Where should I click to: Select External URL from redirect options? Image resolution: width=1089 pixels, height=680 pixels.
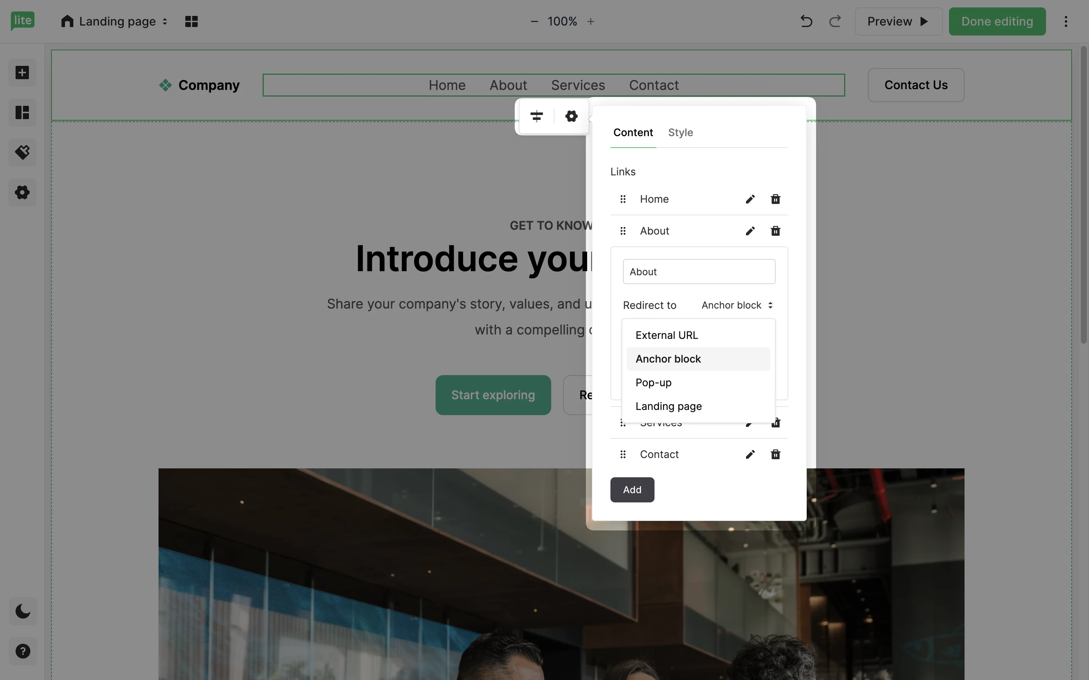coord(666,335)
